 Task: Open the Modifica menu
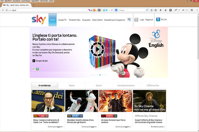[x=8, y=1]
